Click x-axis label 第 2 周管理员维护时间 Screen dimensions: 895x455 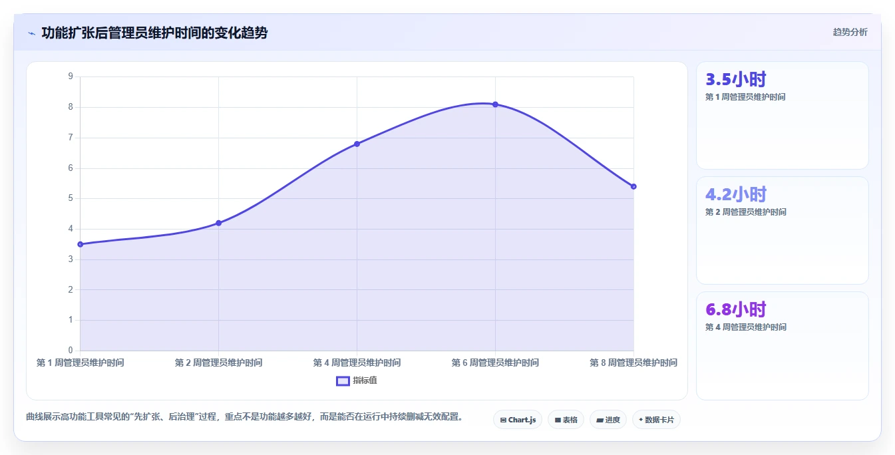click(218, 363)
